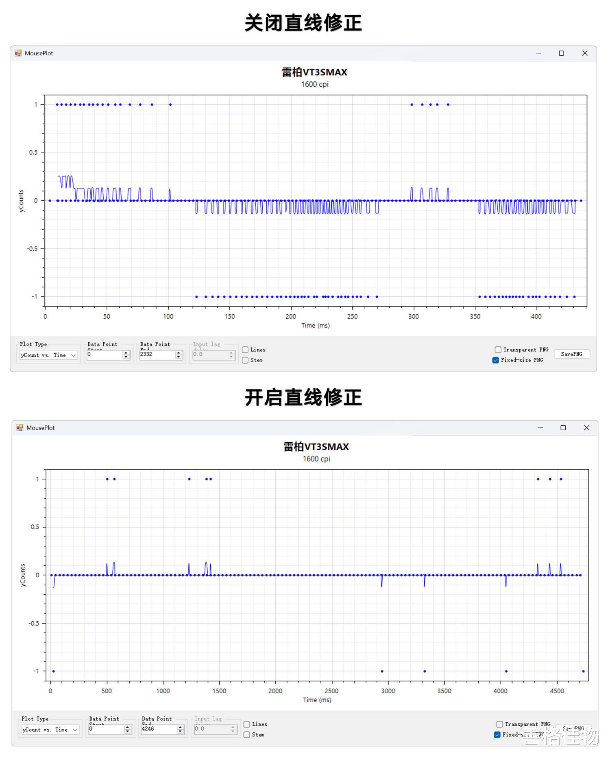610x758 pixels.
Task: Close the top MousePlot window
Action: [585, 53]
